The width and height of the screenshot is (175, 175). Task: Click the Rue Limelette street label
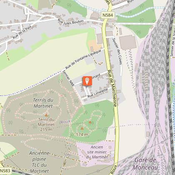pos(97,93)
